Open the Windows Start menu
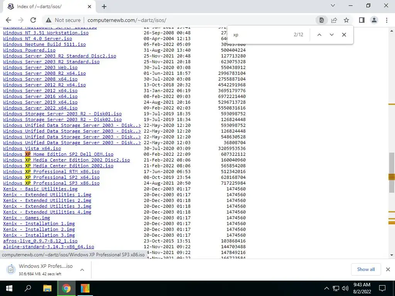Image resolution: width=395 pixels, height=296 pixels. point(9,288)
